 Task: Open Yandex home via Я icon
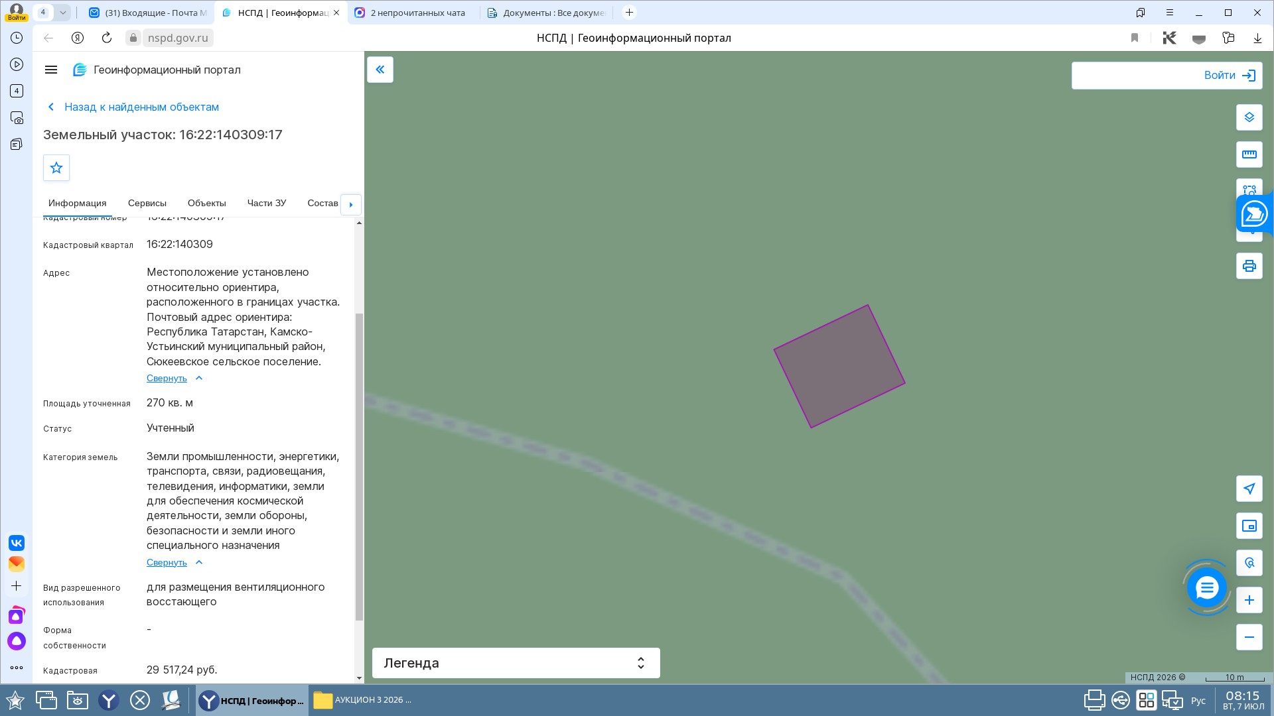(78, 38)
